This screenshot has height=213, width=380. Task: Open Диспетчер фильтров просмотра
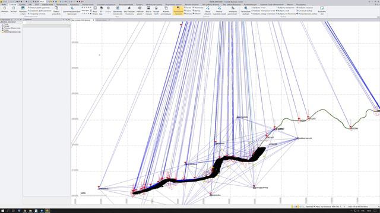pyautogui.click(x=72, y=11)
